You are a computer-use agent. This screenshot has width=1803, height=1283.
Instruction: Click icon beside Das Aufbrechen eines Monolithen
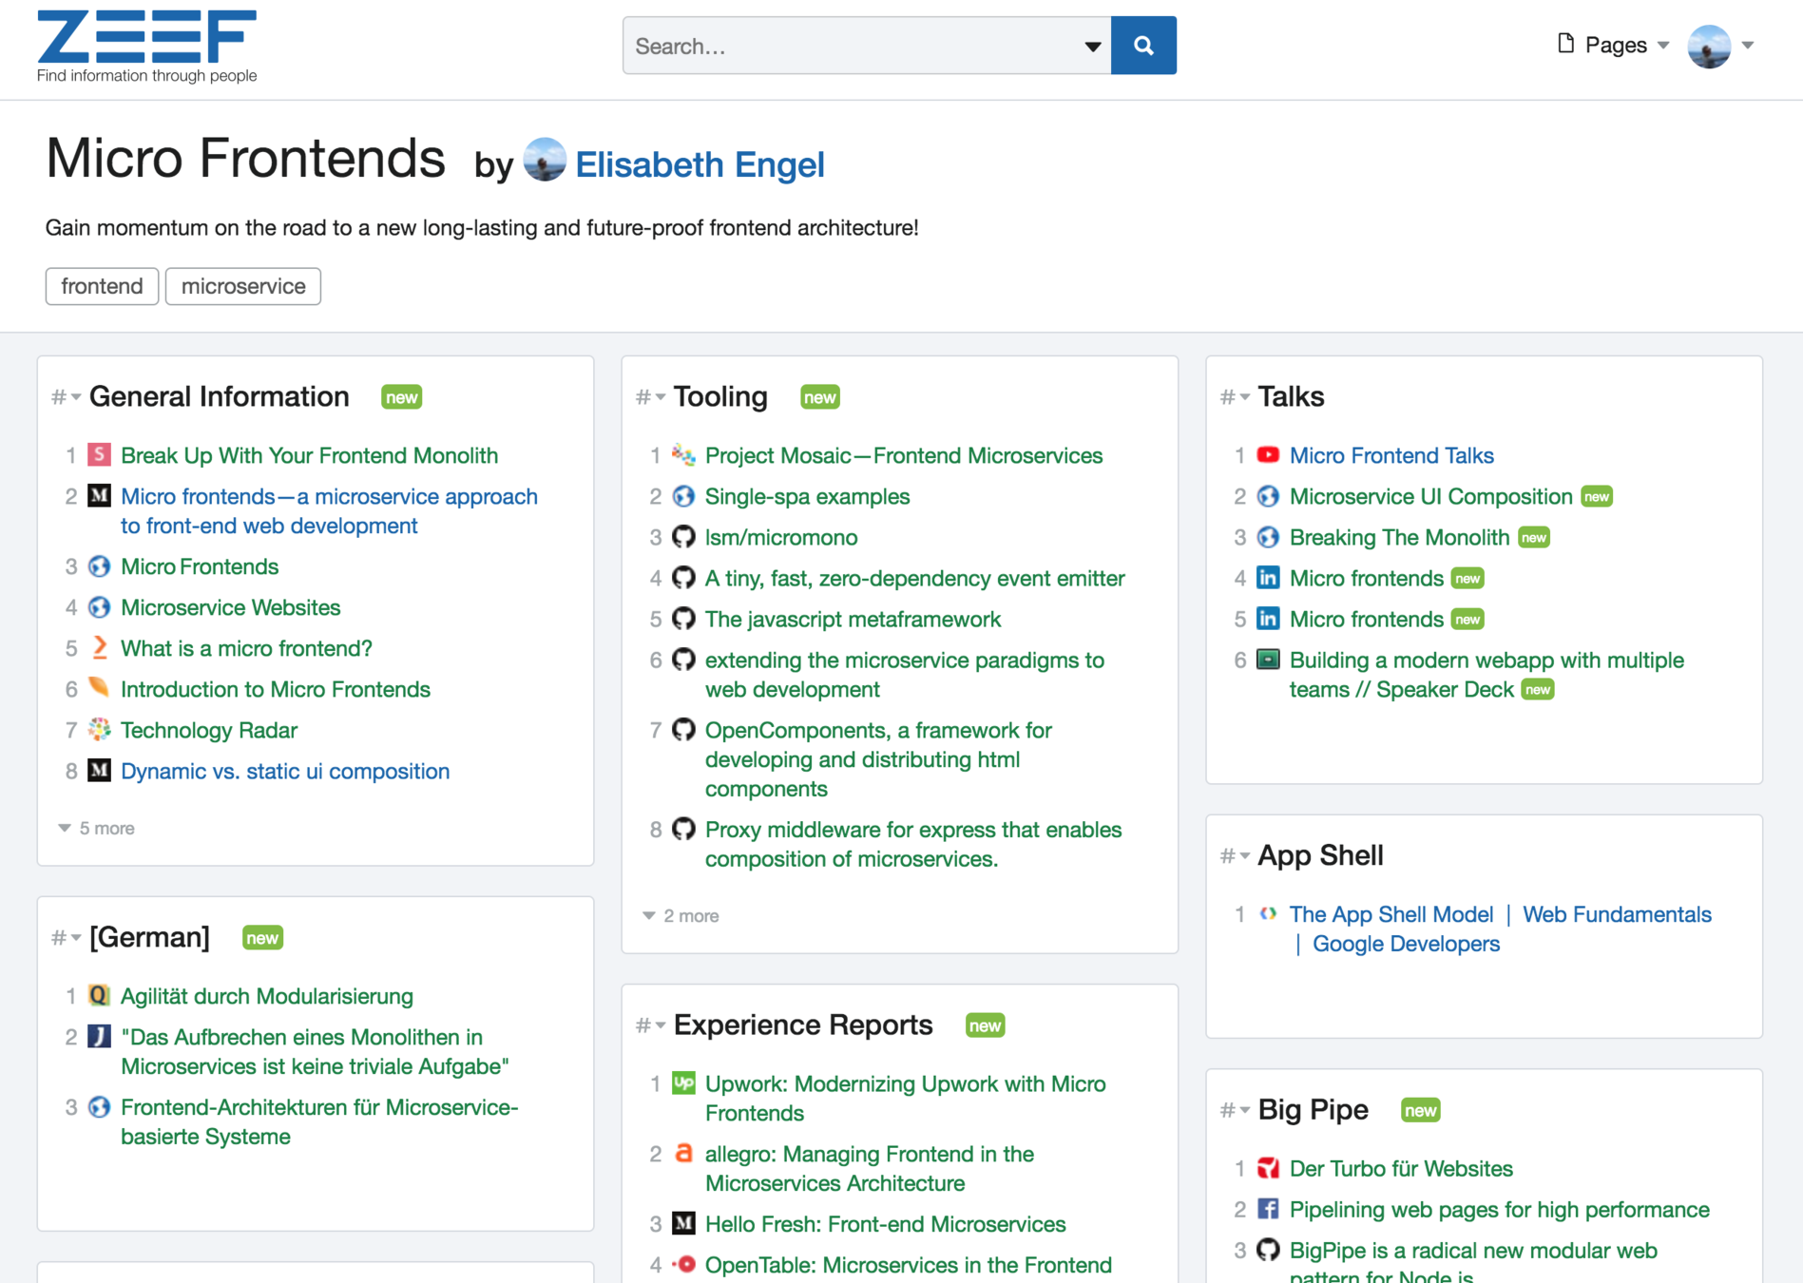[x=99, y=1036]
